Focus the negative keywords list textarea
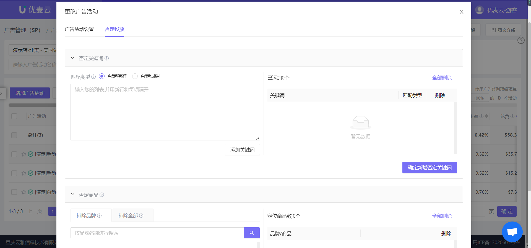 coord(165,112)
